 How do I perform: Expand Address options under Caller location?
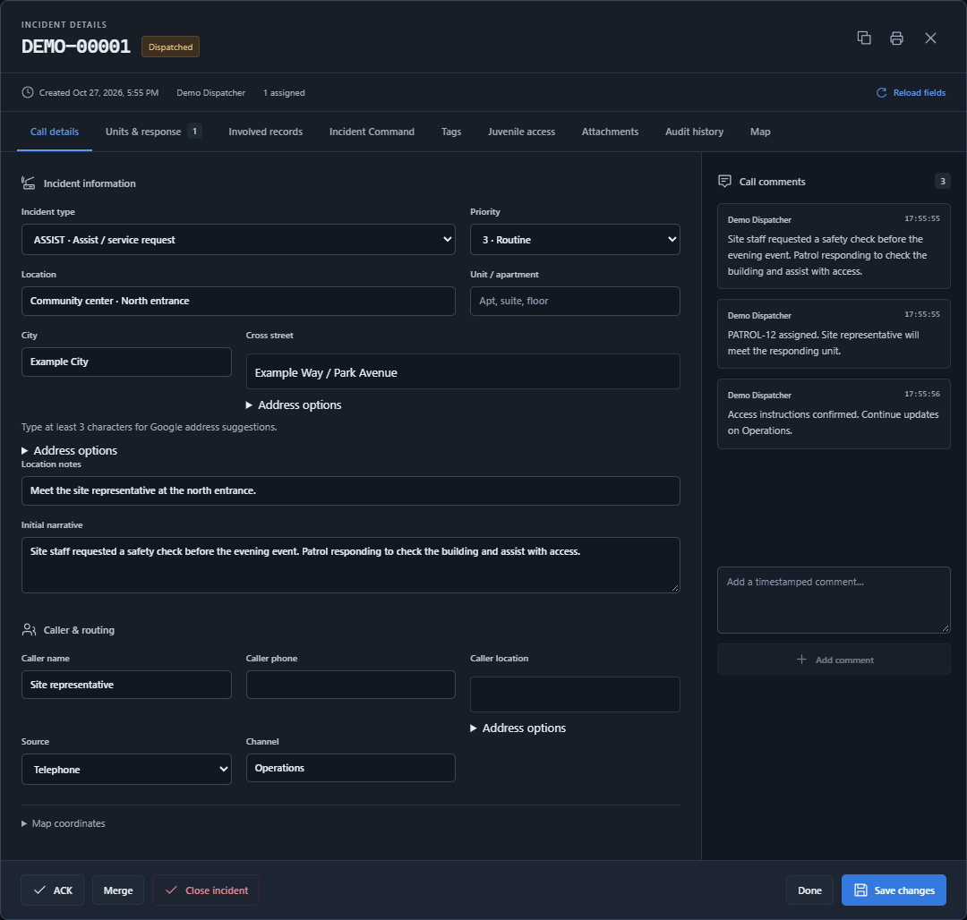tap(518, 728)
